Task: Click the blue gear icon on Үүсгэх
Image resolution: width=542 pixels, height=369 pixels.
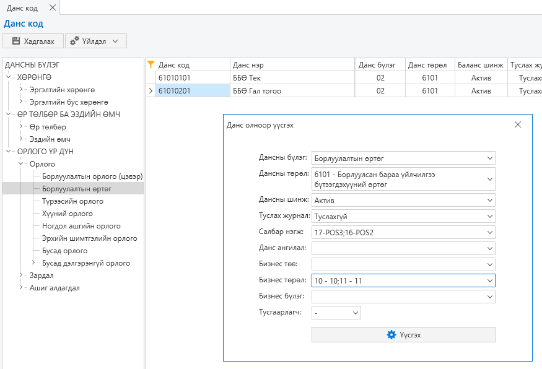Action: pyautogui.click(x=391, y=335)
